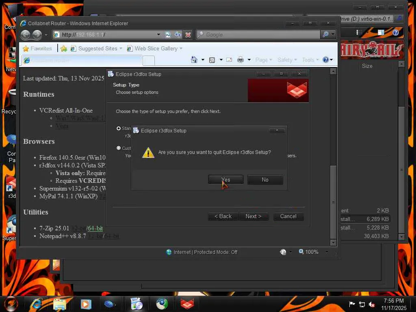Open Windows Explorer folder taskbar icon

(60, 304)
